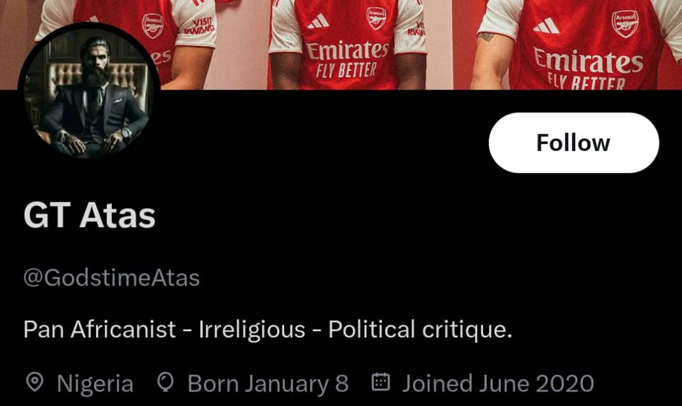Click the calendar joined-date icon
Screen dimensions: 682x406
(x=380, y=383)
